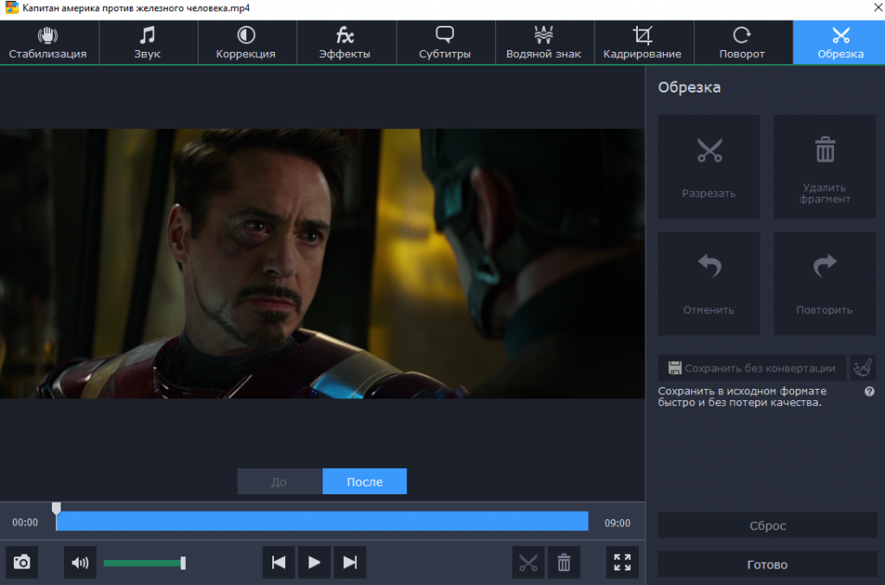Click the scissors icon below the timeline
The width and height of the screenshot is (885, 585).
(528, 563)
